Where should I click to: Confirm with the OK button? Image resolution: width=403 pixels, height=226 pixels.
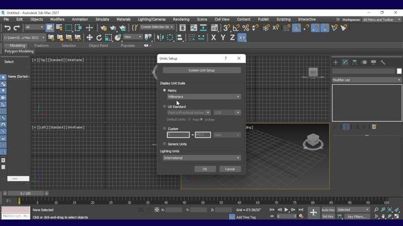(205, 169)
